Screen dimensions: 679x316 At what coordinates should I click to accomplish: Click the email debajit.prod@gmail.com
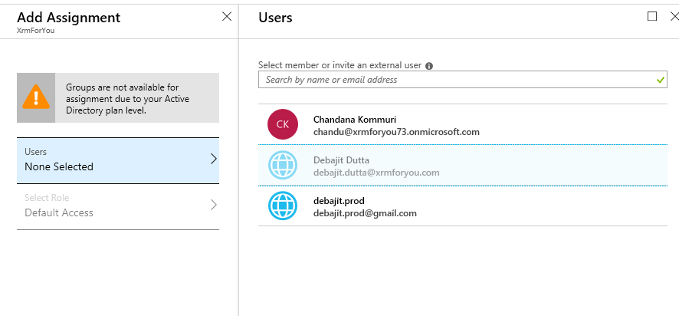(365, 212)
